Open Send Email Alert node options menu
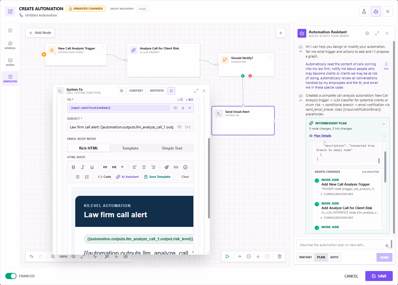 (x=270, y=111)
